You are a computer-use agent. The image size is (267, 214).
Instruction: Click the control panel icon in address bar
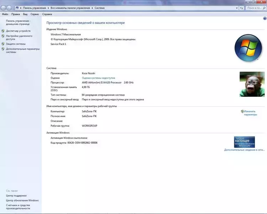(x=17, y=8)
